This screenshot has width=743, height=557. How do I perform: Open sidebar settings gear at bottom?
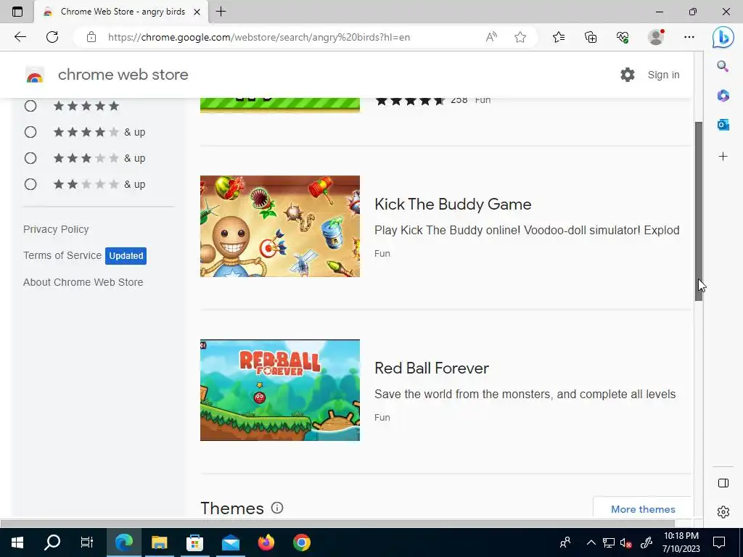pos(723,512)
